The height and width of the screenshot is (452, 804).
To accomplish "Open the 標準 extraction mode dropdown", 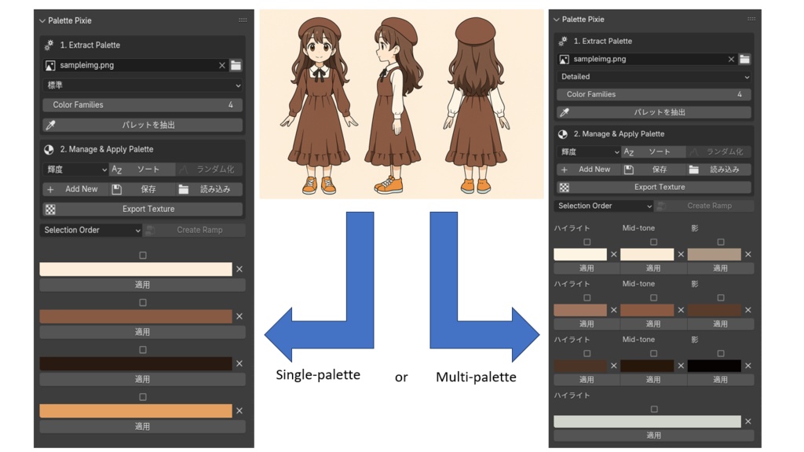I will 142,85.
